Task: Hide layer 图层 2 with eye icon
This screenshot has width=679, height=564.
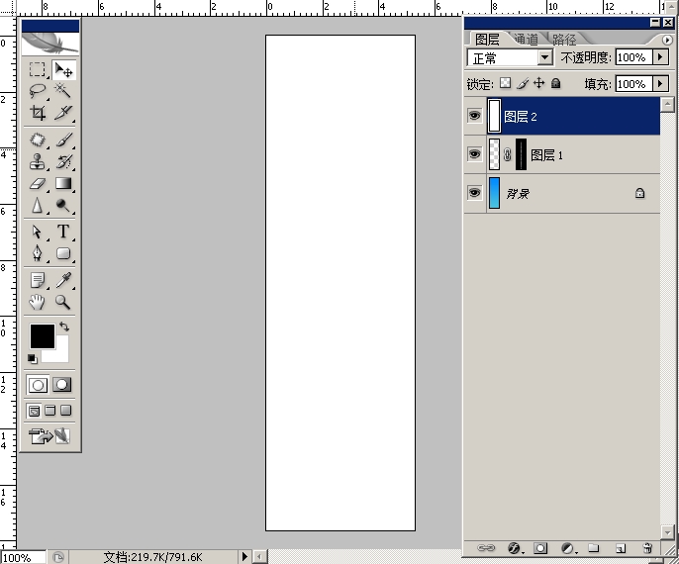Action: [x=475, y=116]
